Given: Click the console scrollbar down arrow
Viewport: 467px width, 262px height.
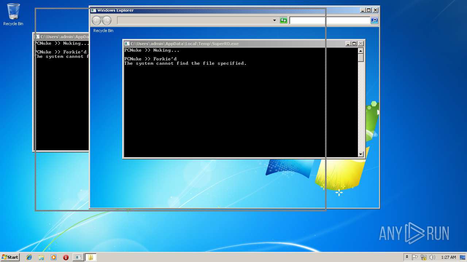Looking at the screenshot, I should tap(361, 154).
